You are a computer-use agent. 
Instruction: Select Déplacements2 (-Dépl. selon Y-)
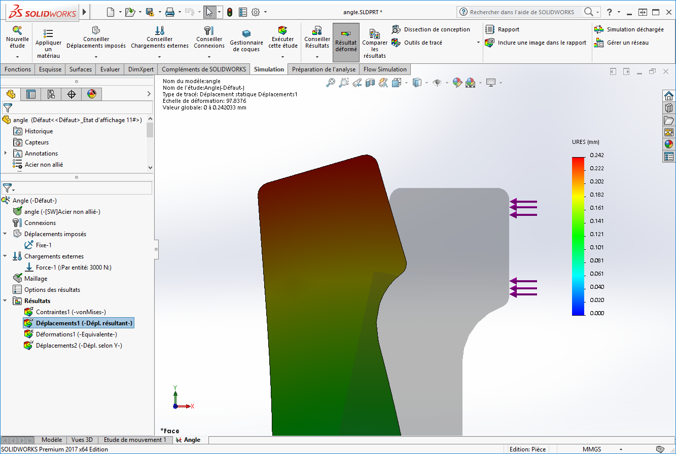[x=79, y=345]
